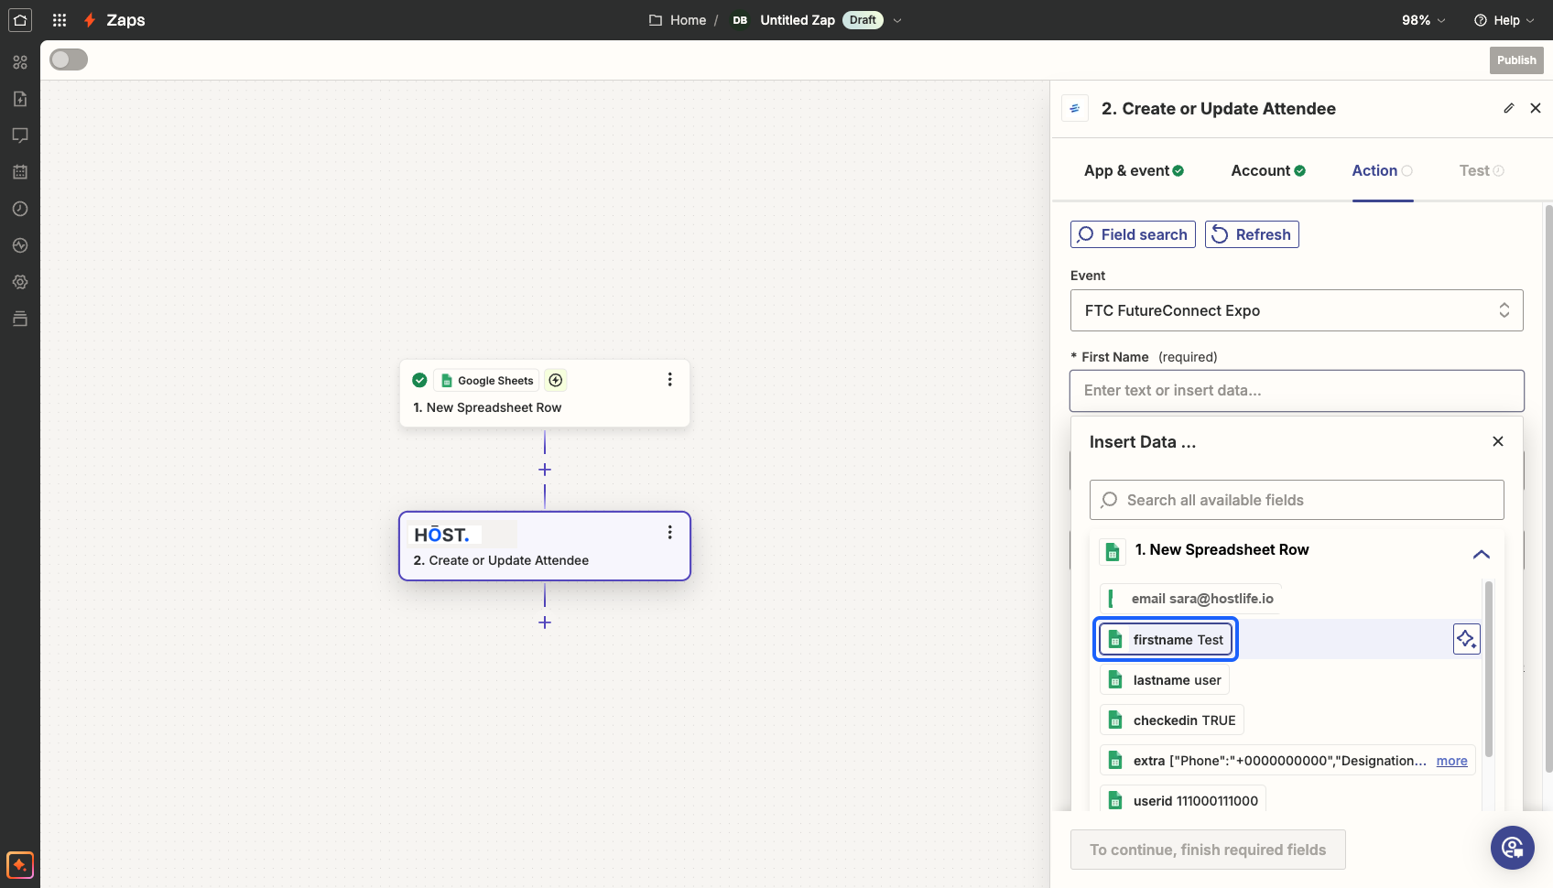The height and width of the screenshot is (888, 1553).
Task: Open the support chat bubble
Action: 1513,848
